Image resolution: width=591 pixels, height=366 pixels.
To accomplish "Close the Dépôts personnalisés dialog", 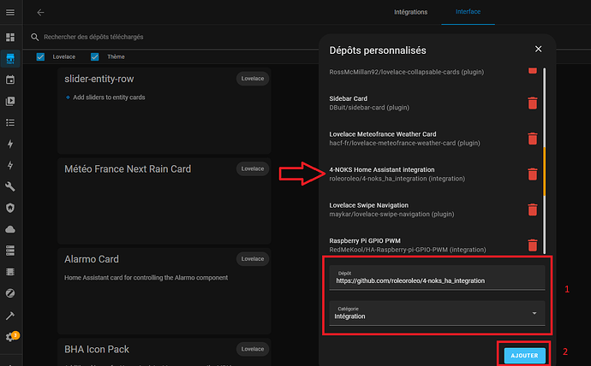I will (x=538, y=50).
